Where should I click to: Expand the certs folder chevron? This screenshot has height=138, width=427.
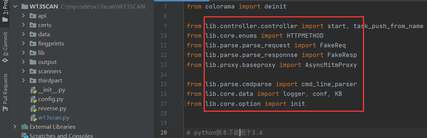[24, 25]
